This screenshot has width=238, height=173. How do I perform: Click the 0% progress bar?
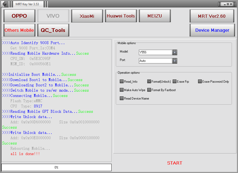[57, 167]
